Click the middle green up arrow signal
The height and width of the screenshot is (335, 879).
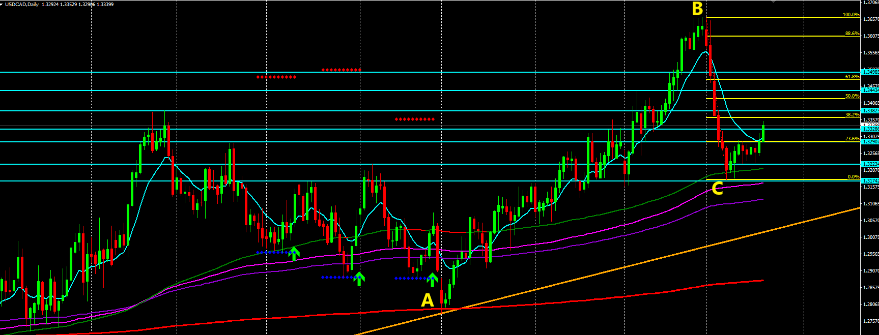[x=359, y=278]
